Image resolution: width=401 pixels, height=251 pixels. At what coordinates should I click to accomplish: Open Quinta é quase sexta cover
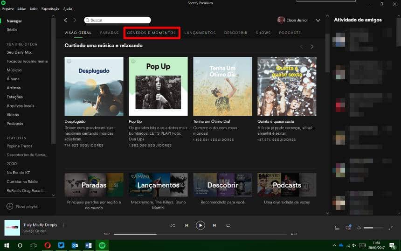(x=287, y=86)
